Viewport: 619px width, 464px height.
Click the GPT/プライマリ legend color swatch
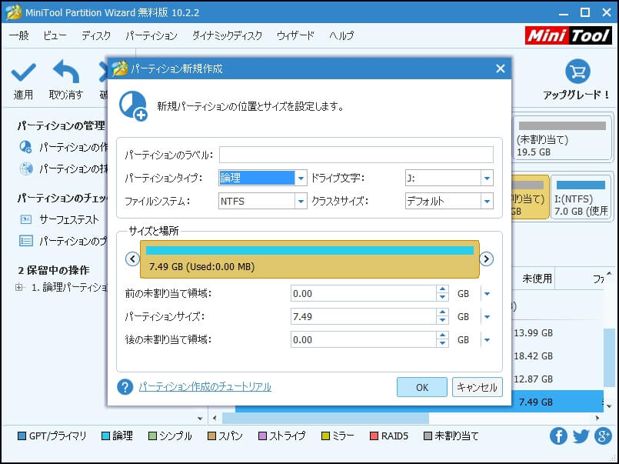click(22, 436)
